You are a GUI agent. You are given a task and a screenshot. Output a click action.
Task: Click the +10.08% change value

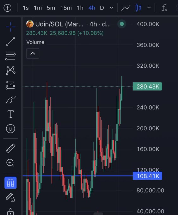(90, 33)
